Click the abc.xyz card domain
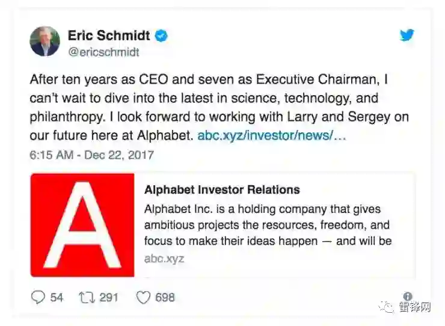Viewport: 445px width, 326px height. 164,259
